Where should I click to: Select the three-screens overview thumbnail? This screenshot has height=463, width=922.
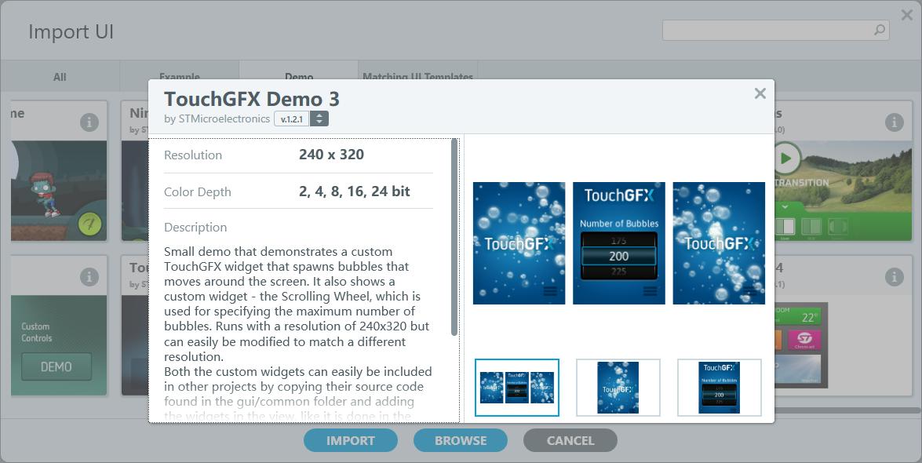click(x=517, y=387)
